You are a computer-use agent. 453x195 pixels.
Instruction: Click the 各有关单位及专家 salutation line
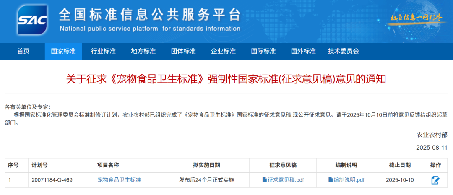28,107
